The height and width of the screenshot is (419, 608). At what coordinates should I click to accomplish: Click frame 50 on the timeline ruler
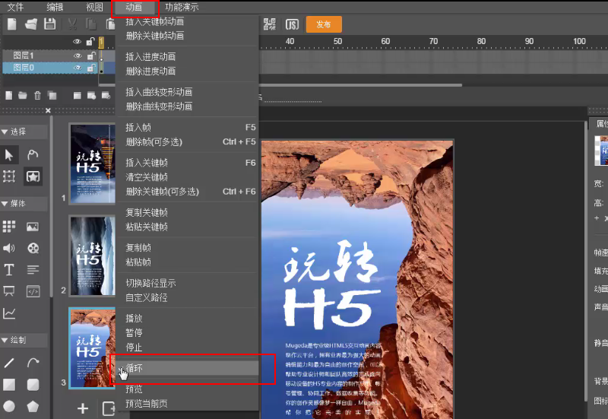coord(337,42)
